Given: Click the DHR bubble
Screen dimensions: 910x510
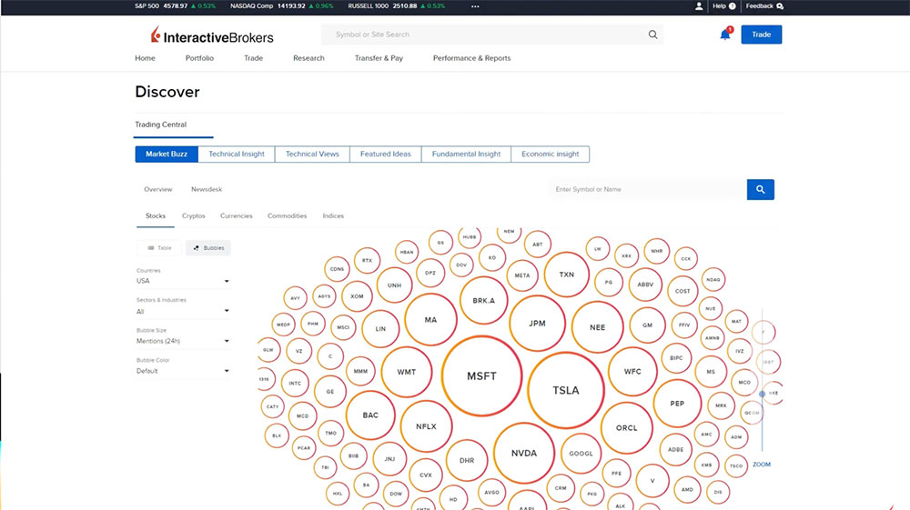Looking at the screenshot, I should click(467, 461).
